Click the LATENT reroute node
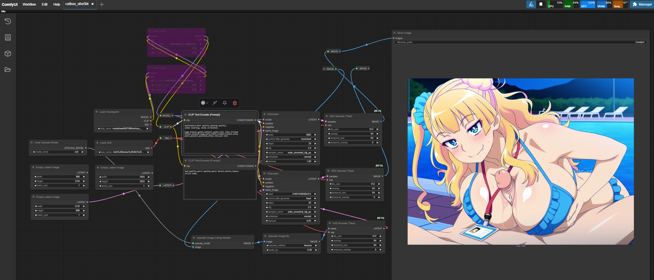 [x=167, y=185]
